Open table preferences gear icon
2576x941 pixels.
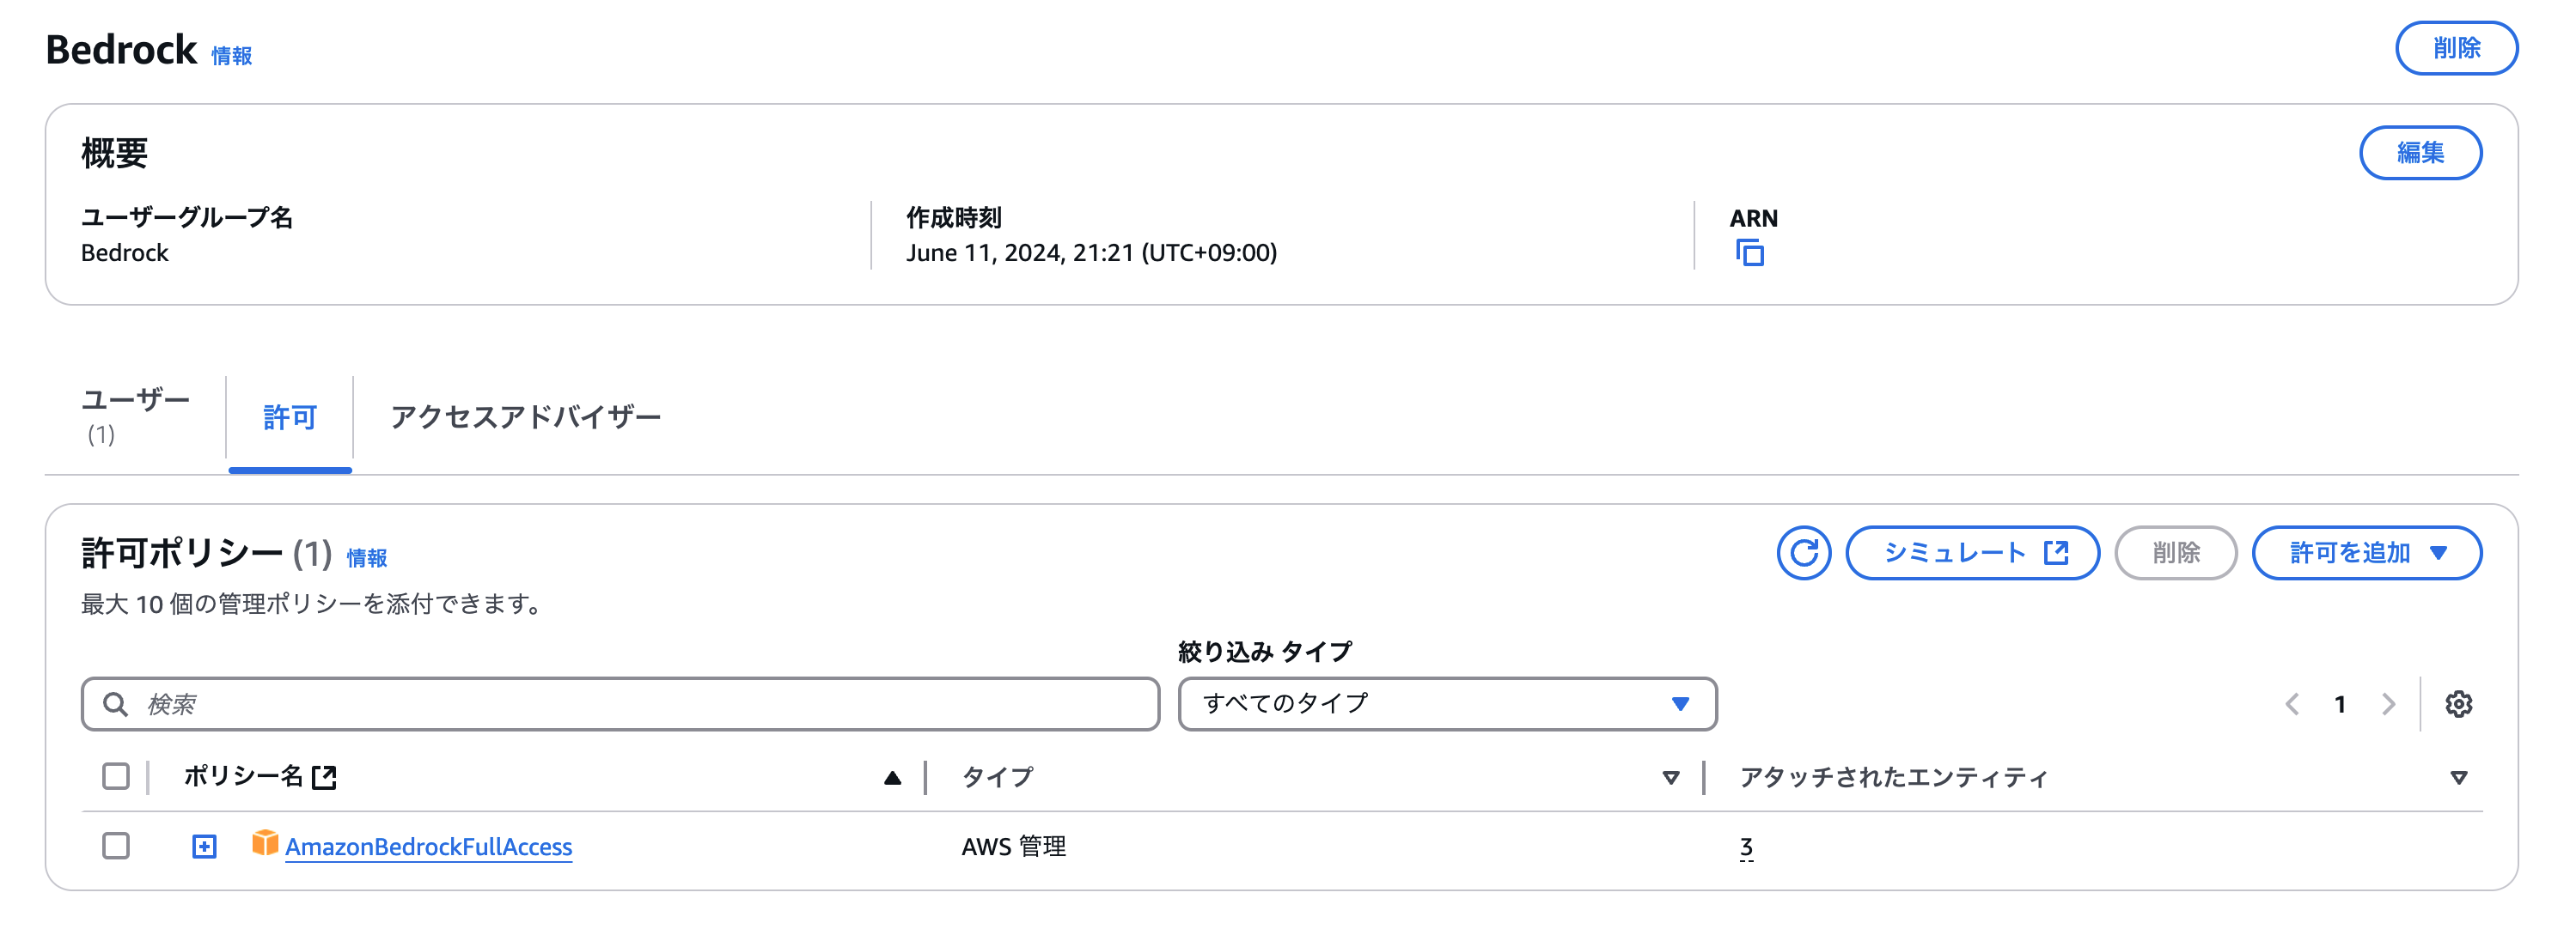coord(2458,704)
